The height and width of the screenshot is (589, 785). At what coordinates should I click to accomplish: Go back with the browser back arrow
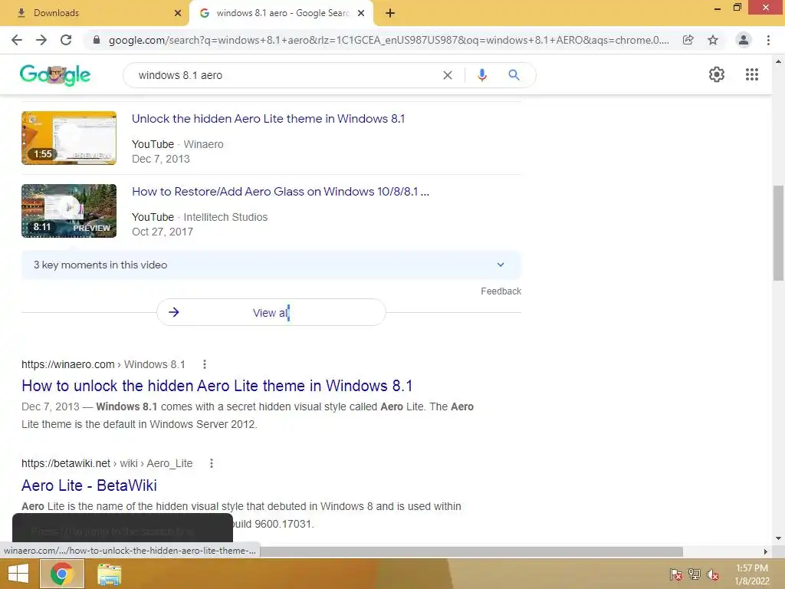point(17,40)
